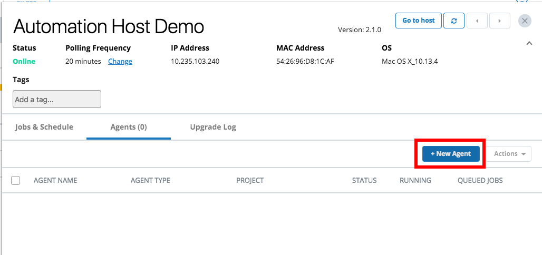
Task: Open the Upgrade Log tab
Action: 213,127
